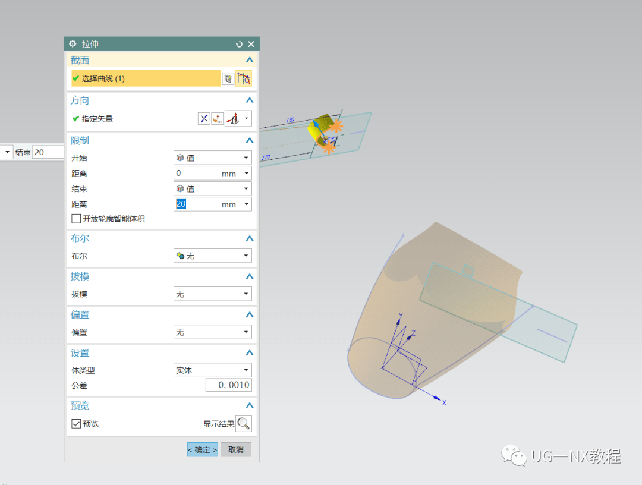Screen dimensions: 642x485
Task: Click the curve selection icon
Action: [244, 78]
